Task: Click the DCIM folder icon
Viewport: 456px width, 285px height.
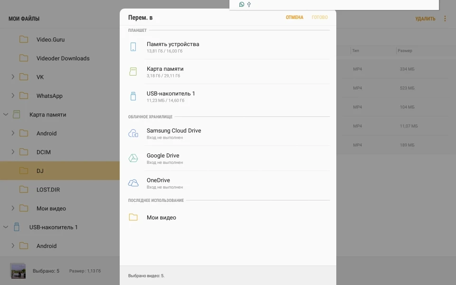Action: (x=24, y=152)
